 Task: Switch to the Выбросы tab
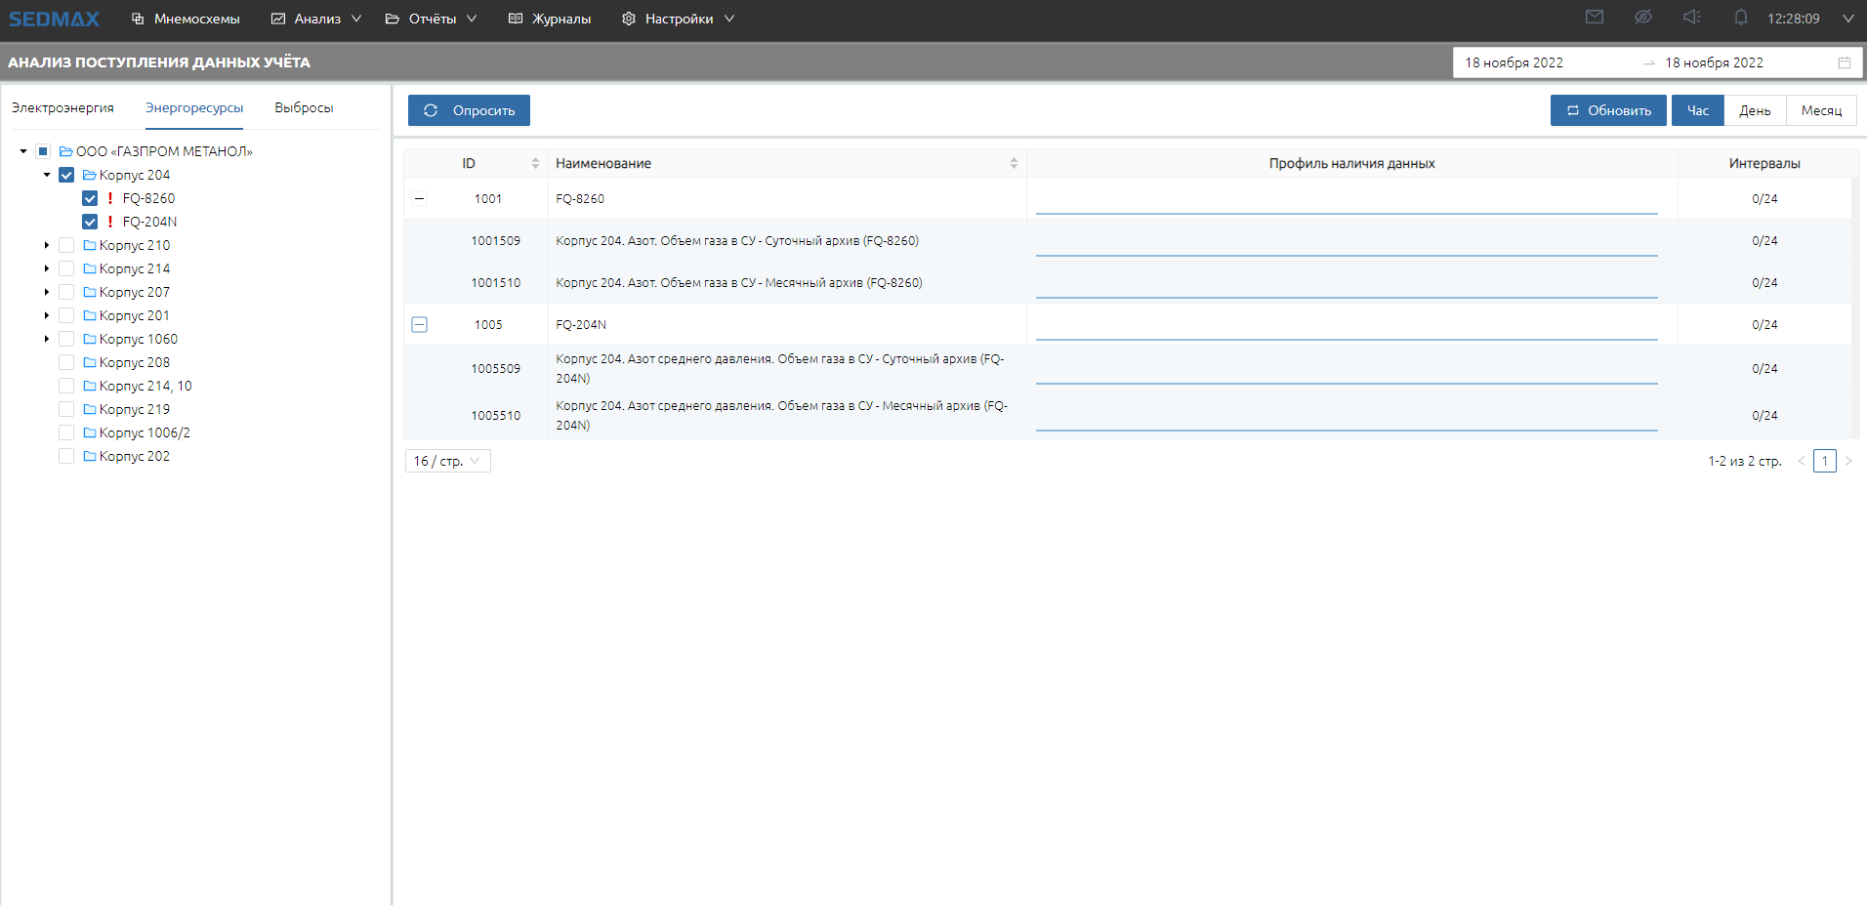click(304, 108)
